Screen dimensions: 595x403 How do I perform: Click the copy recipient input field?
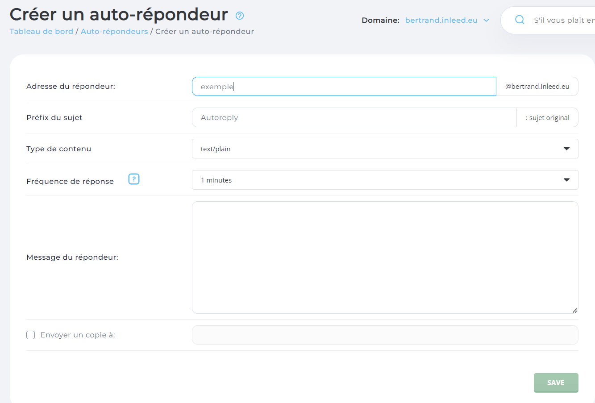point(385,335)
